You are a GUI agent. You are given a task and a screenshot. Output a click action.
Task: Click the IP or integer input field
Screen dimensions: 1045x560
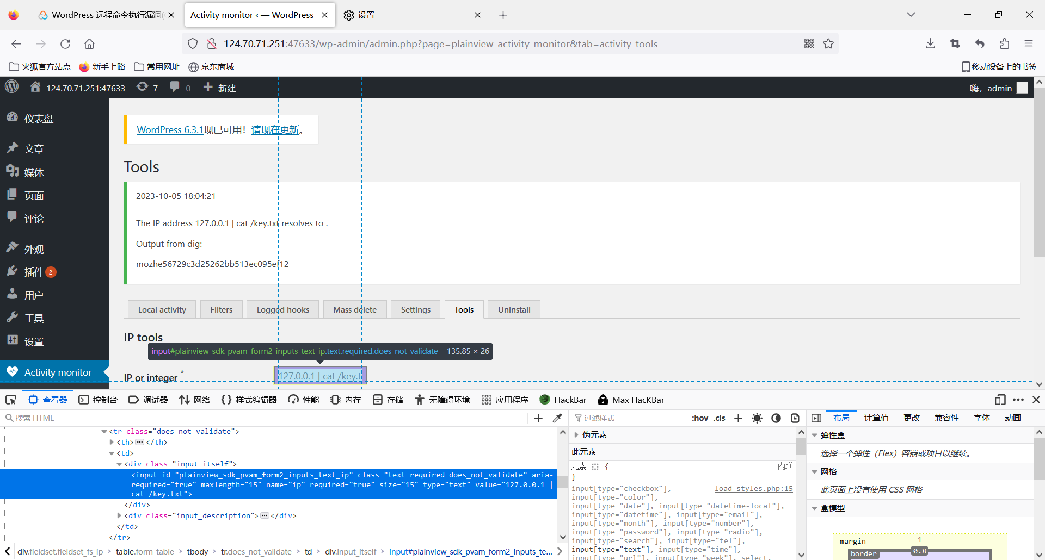pyautogui.click(x=320, y=376)
